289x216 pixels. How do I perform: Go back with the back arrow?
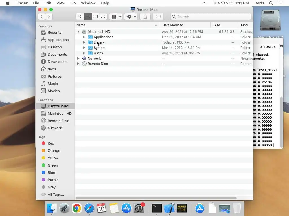[42, 17]
